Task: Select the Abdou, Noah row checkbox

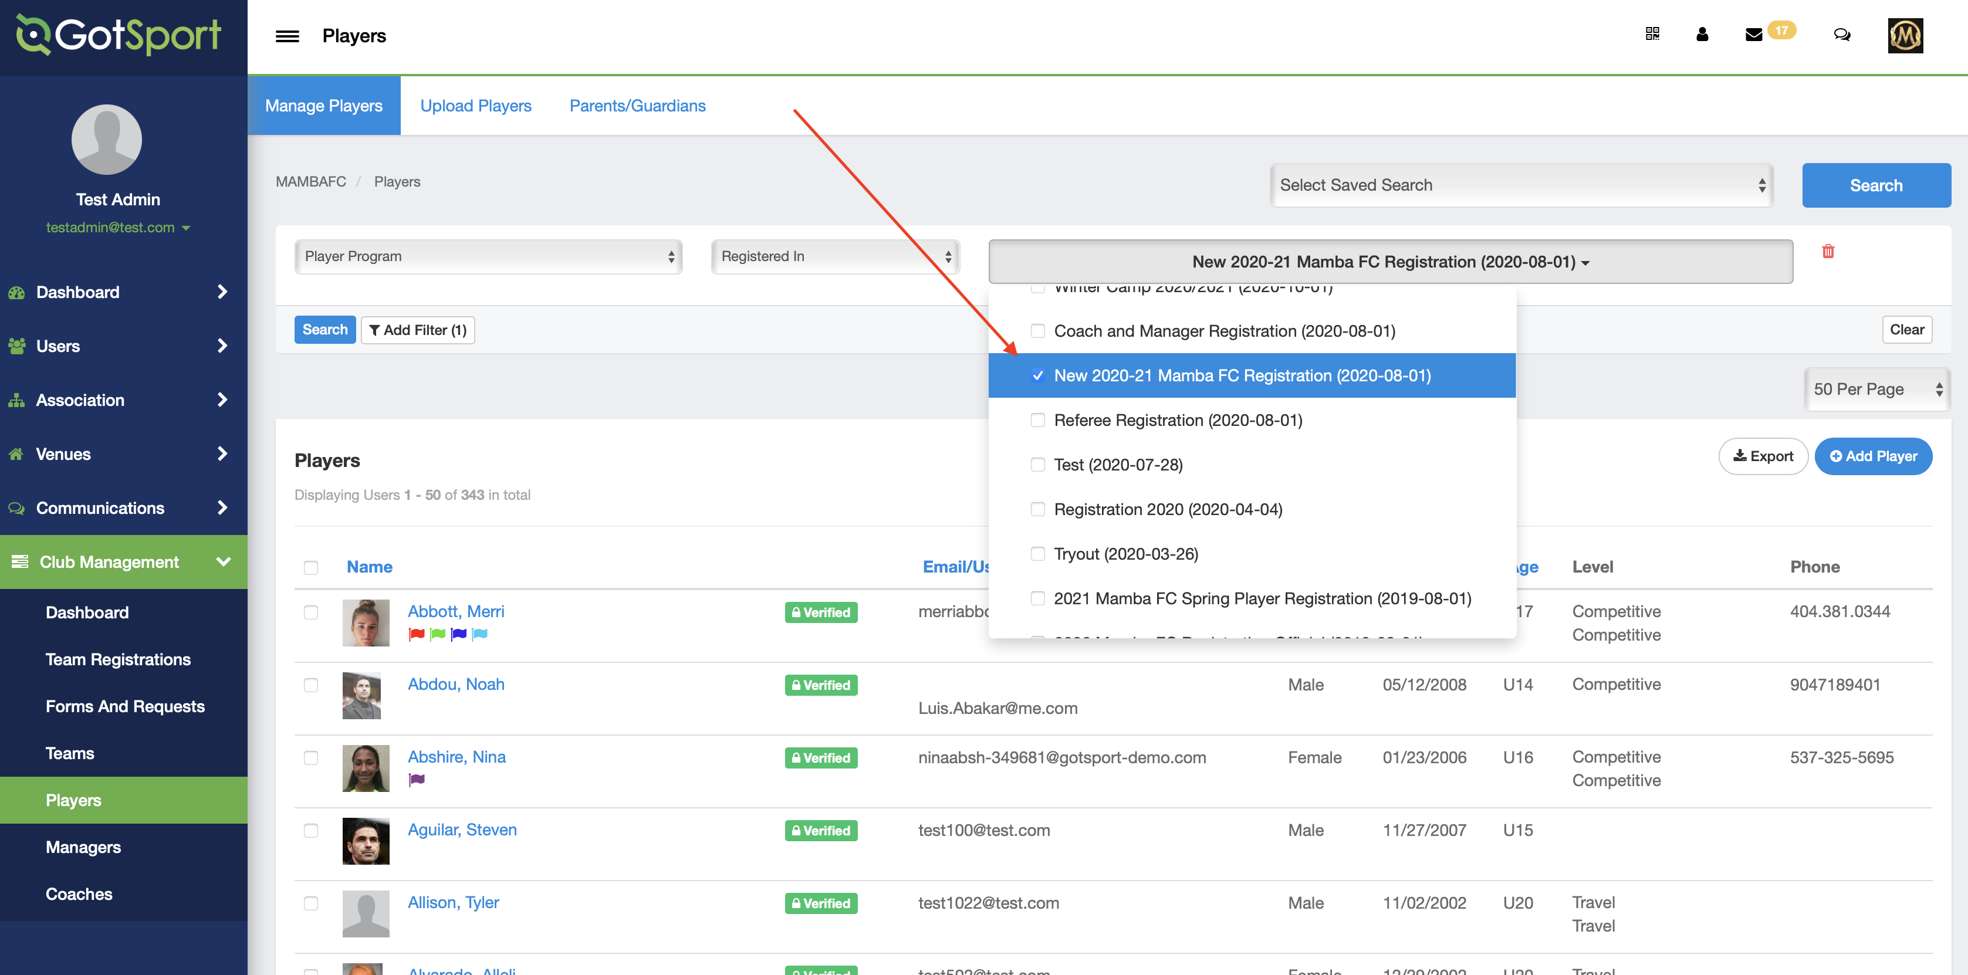Action: 311,685
